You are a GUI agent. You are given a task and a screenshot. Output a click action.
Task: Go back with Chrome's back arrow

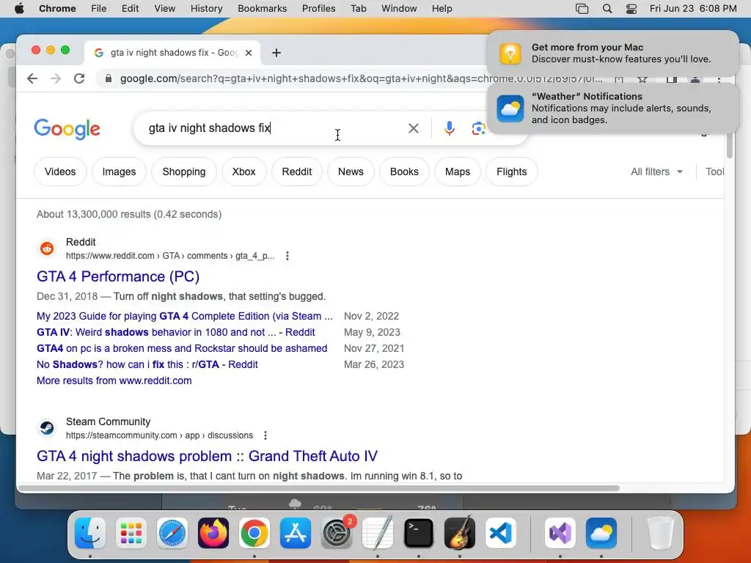coord(32,78)
